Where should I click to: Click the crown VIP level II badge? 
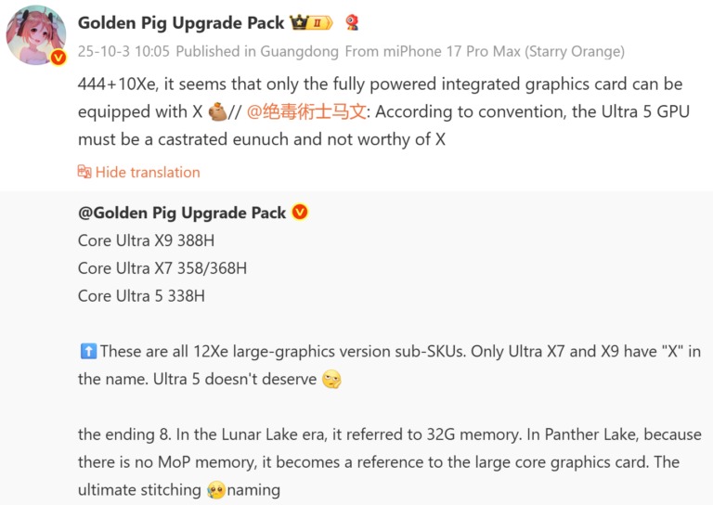coord(311,22)
